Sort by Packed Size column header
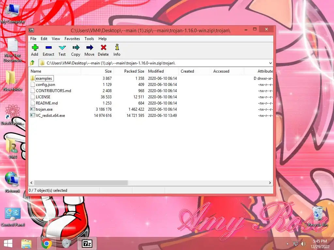The image size is (334, 250). (x=129, y=71)
